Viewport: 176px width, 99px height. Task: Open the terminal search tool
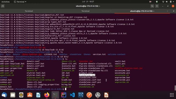(152, 6)
